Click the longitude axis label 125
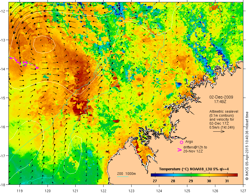 pyautogui.click(x=187, y=191)
